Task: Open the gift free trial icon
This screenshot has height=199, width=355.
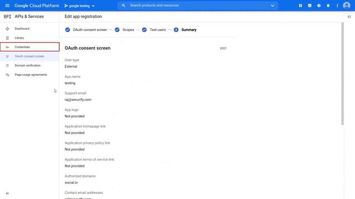Action: 300,6
